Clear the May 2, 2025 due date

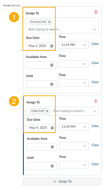click(x=95, y=44)
